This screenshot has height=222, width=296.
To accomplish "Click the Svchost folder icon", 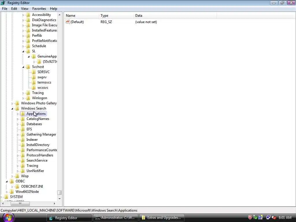I will pos(28,67).
